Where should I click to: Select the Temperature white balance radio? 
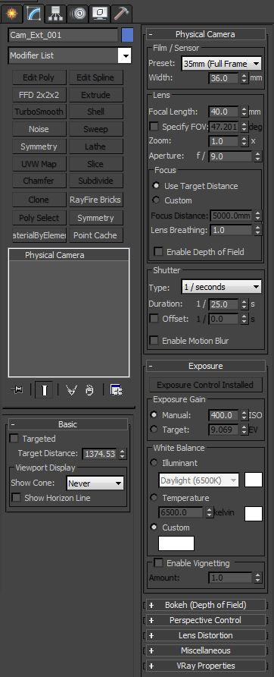[154, 498]
